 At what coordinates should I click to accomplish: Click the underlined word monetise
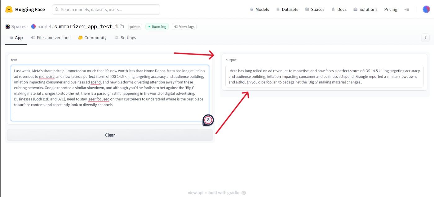pyautogui.click(x=47, y=77)
